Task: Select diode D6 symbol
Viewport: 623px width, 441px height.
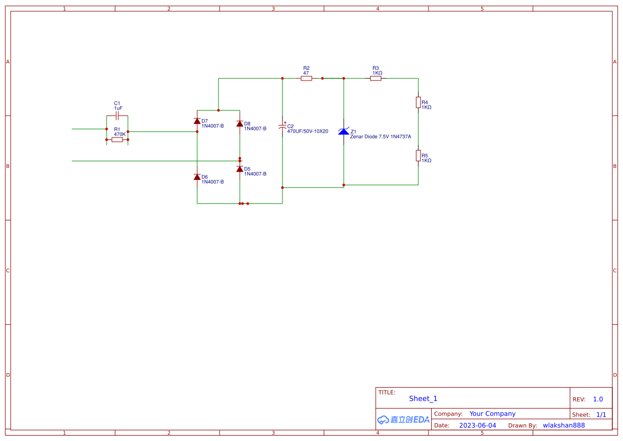Action: (197, 177)
